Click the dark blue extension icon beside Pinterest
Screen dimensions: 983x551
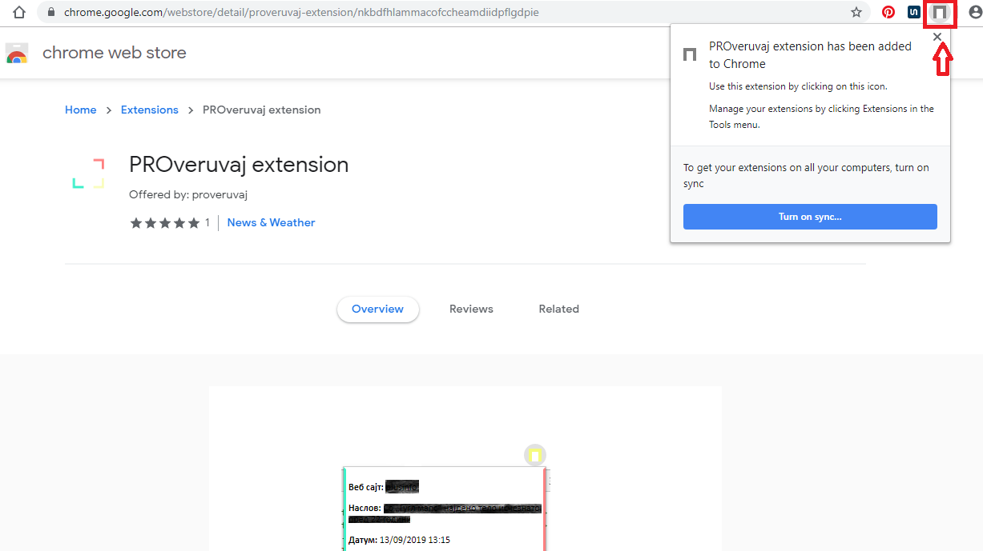click(913, 12)
